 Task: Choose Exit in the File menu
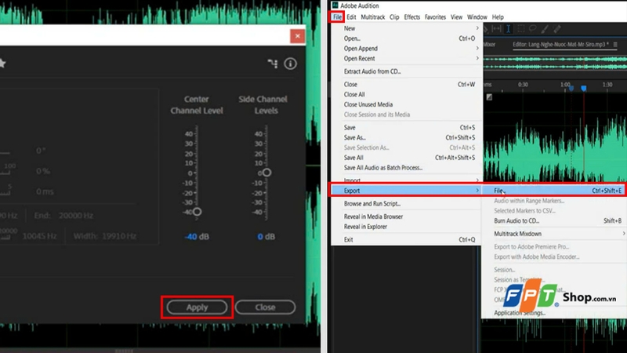click(x=407, y=240)
